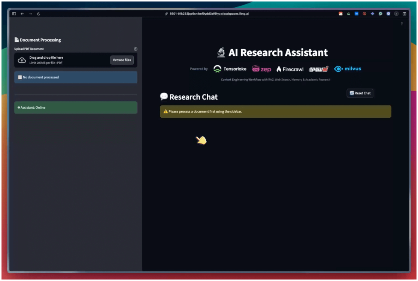Open the blue waveform extension icon

[x=372, y=14]
